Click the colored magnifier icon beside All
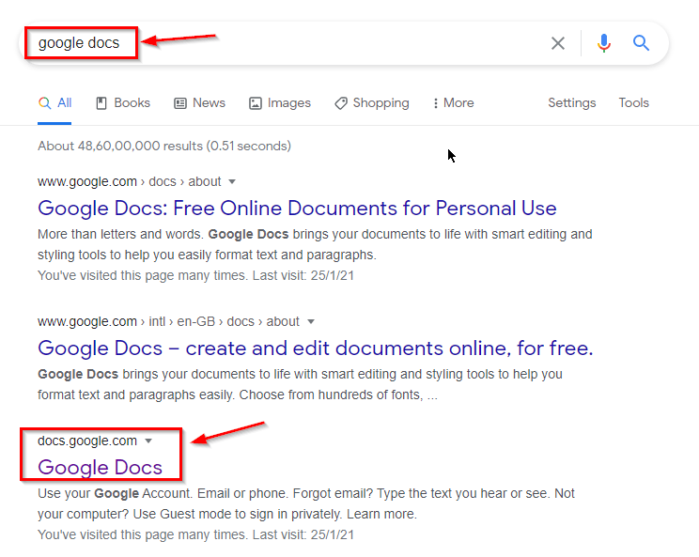Image resolution: width=699 pixels, height=557 pixels. (44, 103)
